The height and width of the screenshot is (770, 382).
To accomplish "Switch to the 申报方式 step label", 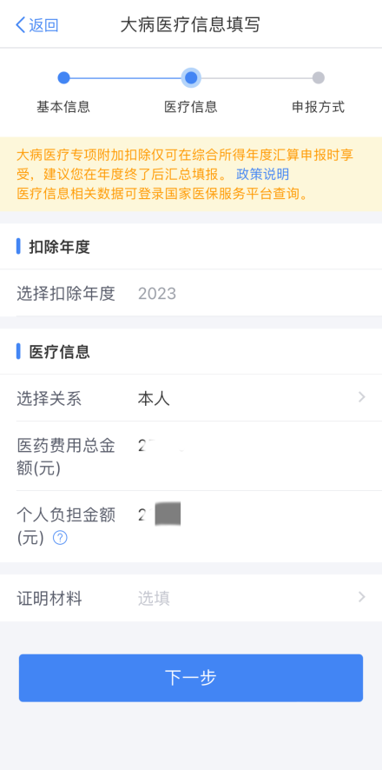I will coord(319,107).
